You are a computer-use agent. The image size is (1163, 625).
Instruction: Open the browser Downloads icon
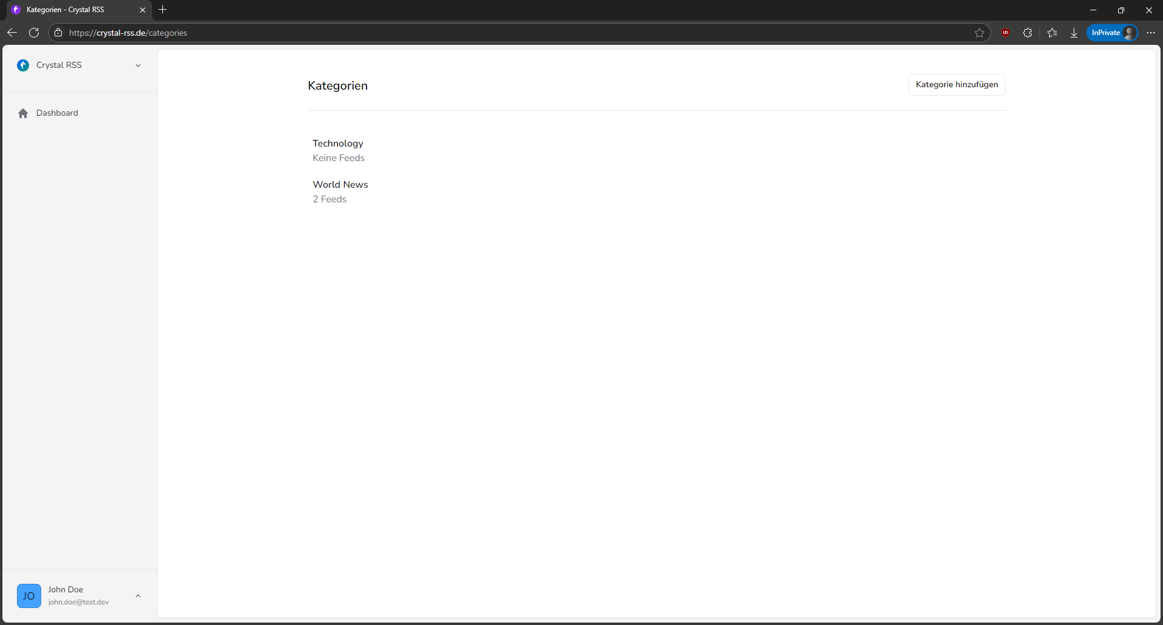(x=1074, y=33)
